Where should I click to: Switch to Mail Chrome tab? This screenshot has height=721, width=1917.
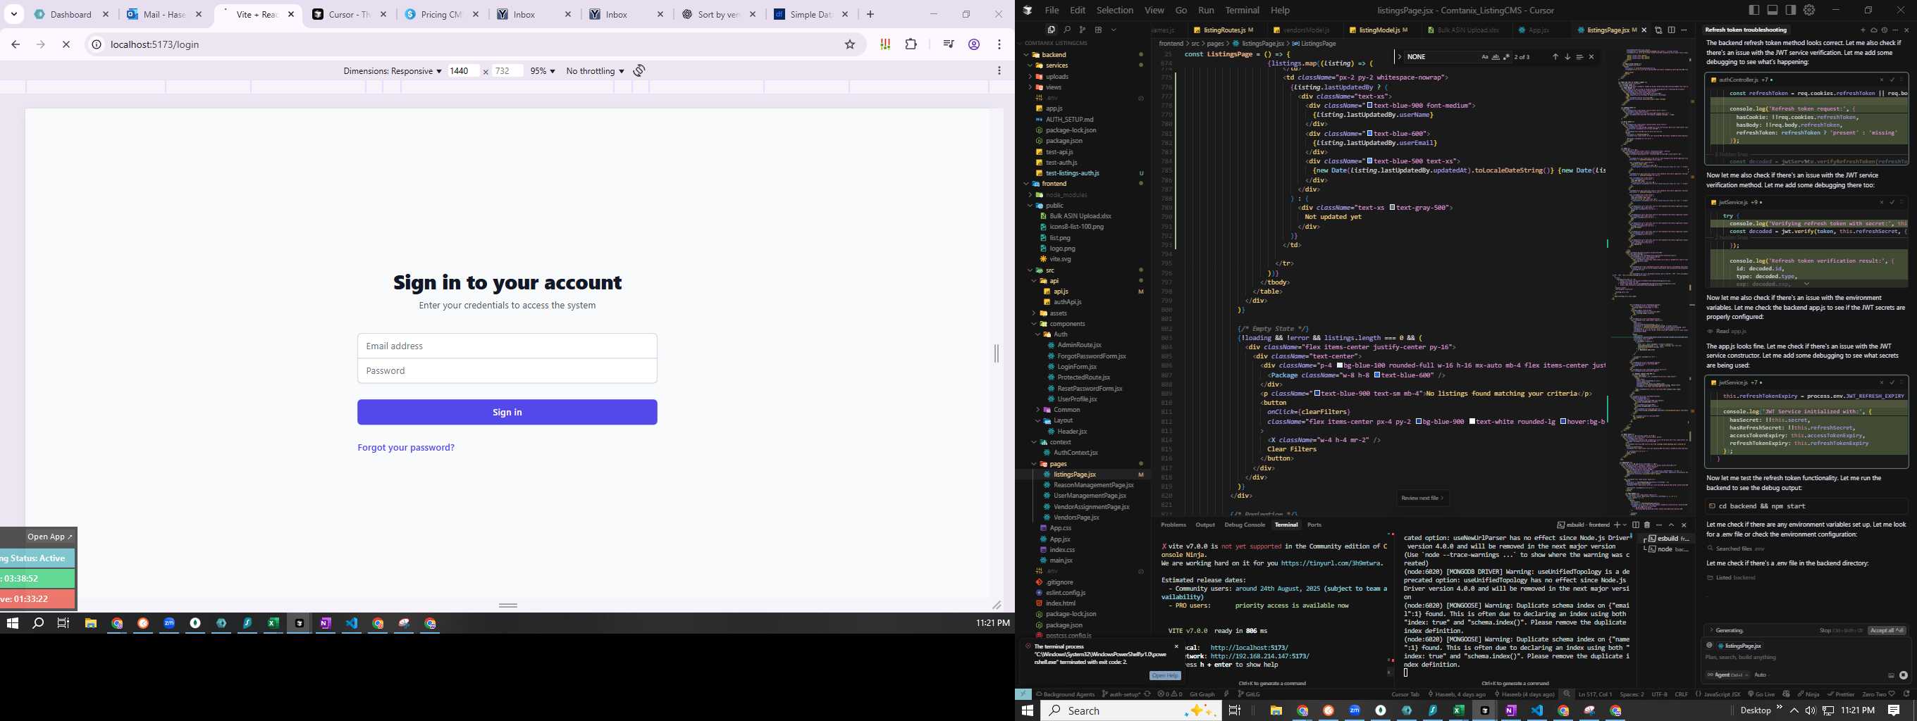165,14
